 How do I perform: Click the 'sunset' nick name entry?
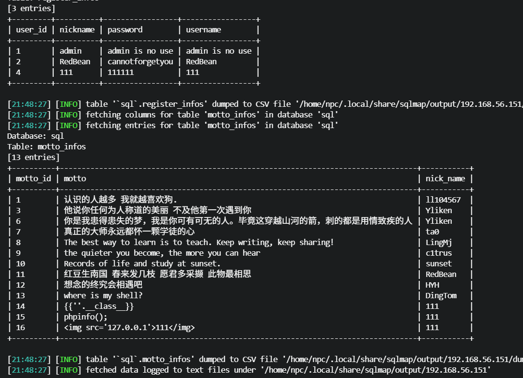pyautogui.click(x=439, y=264)
